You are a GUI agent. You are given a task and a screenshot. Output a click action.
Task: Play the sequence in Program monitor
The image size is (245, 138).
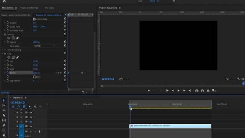(178, 90)
